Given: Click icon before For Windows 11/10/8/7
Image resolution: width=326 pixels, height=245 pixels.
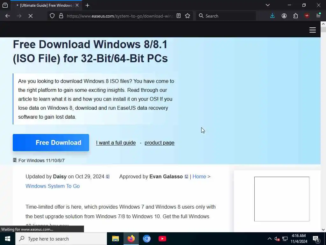Looking at the screenshot, I should [x=15, y=160].
